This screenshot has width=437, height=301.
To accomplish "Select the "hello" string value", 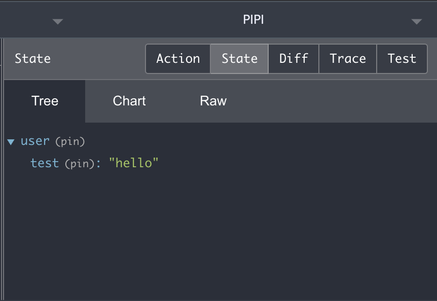I will (x=133, y=163).
